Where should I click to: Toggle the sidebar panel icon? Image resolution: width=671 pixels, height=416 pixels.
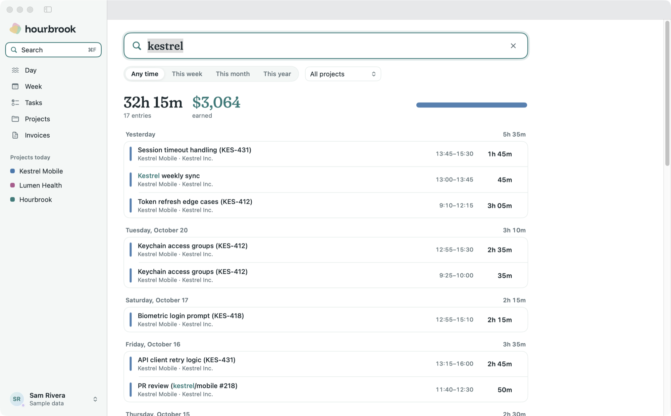coord(48,9)
